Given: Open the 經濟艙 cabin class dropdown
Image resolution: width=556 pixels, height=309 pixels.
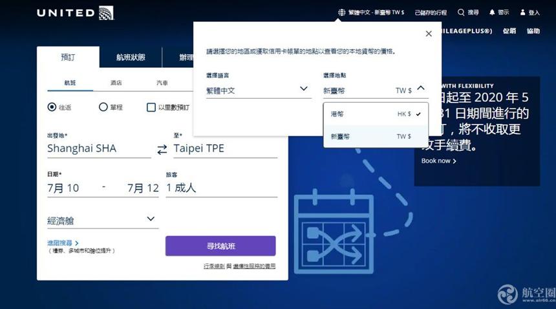Looking at the screenshot, I should (x=103, y=221).
